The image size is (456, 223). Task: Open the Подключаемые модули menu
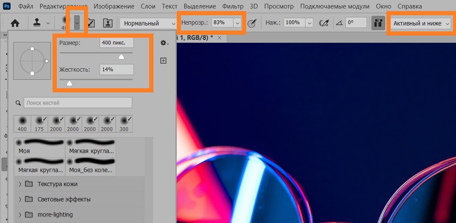(x=335, y=6)
